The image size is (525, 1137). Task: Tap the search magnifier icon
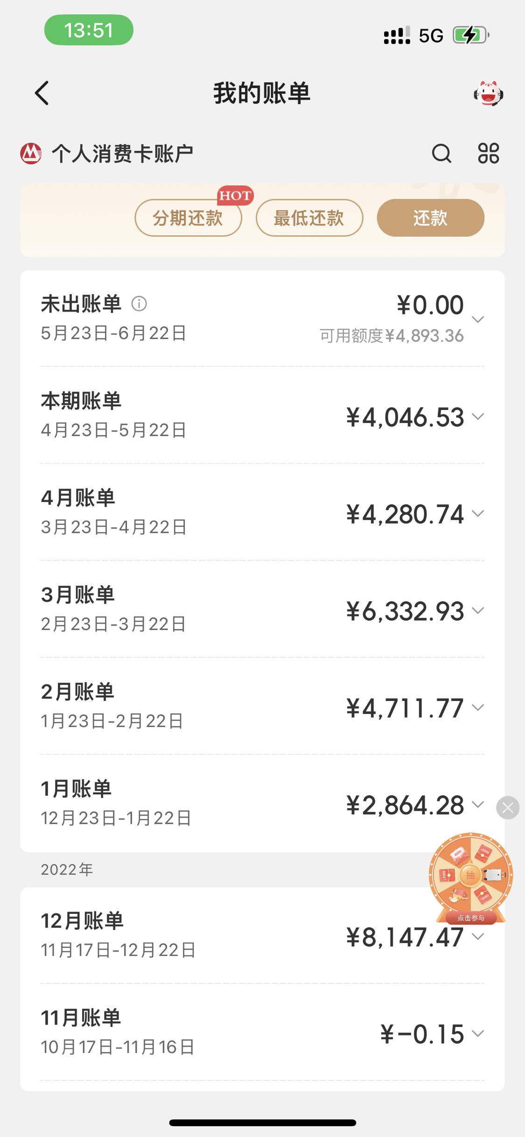pyautogui.click(x=441, y=153)
